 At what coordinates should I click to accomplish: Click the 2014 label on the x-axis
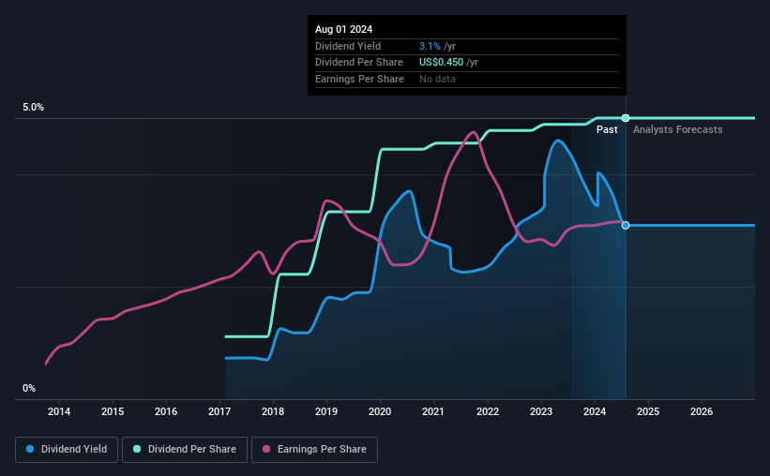[59, 411]
